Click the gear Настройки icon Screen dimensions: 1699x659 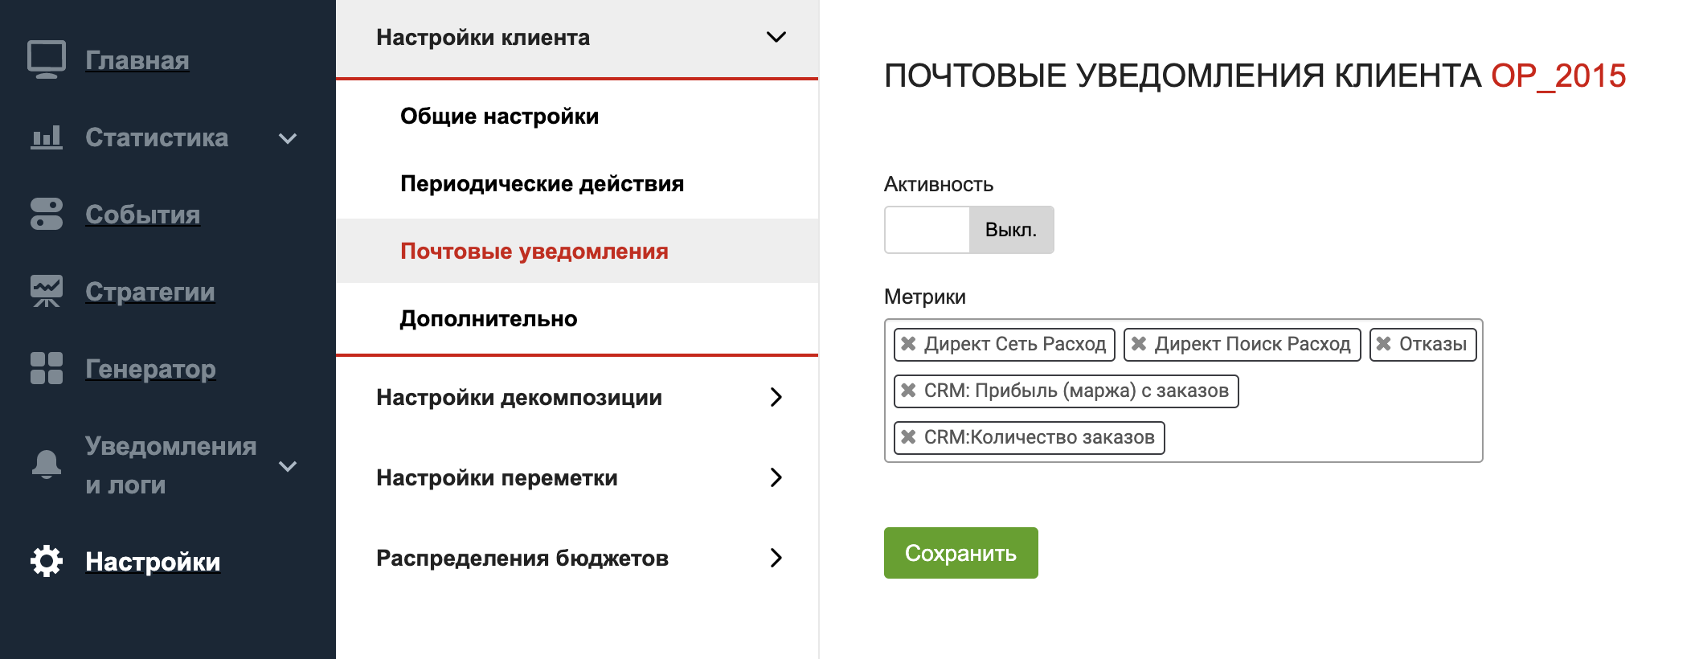pos(47,561)
